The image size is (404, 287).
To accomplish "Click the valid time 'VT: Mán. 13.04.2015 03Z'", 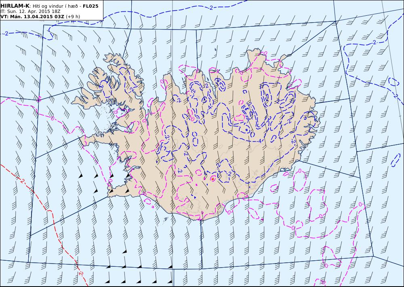I will (32, 17).
